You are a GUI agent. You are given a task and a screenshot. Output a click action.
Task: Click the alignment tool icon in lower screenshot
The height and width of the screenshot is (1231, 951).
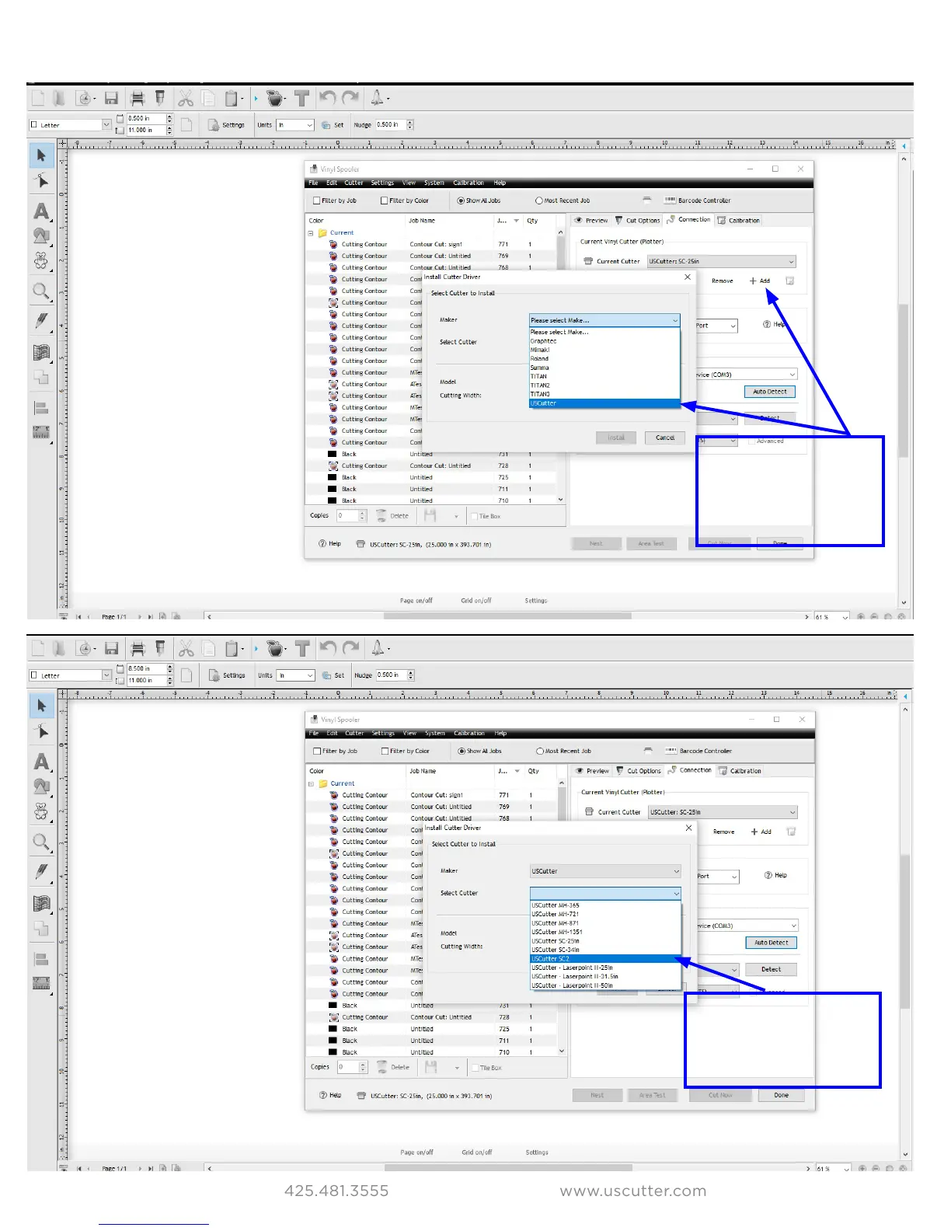(41, 959)
